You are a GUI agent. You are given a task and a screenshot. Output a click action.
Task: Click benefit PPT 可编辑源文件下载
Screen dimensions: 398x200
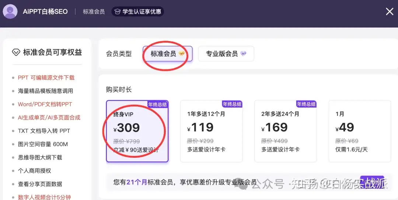point(46,78)
